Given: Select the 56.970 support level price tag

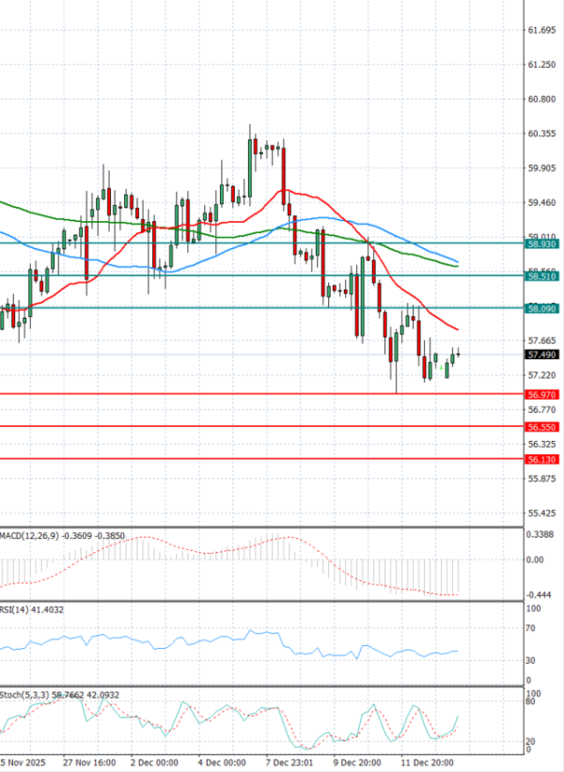Looking at the screenshot, I should click(540, 395).
